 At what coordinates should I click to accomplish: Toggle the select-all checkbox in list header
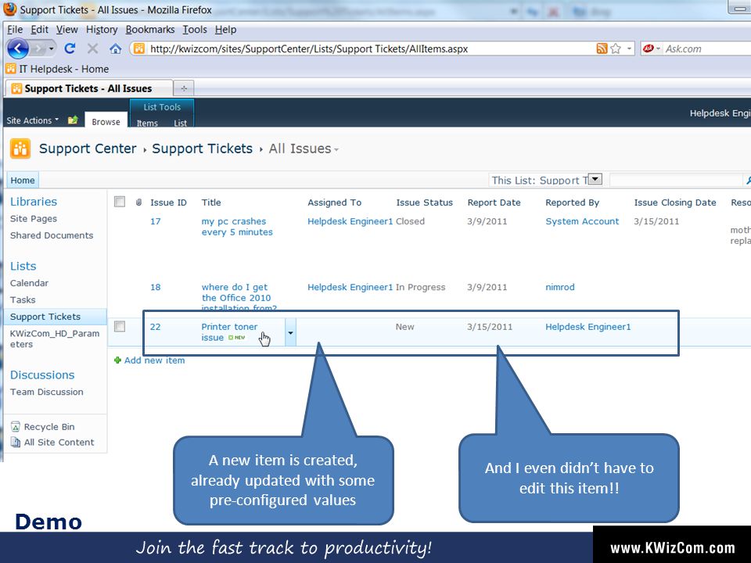(x=120, y=202)
